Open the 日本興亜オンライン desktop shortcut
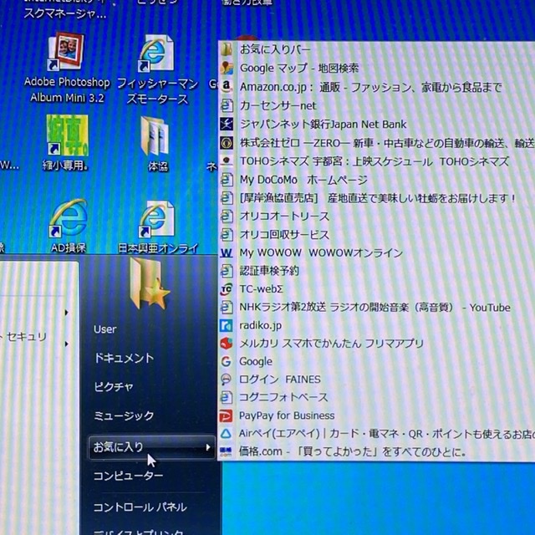The image size is (535, 535). (x=156, y=219)
